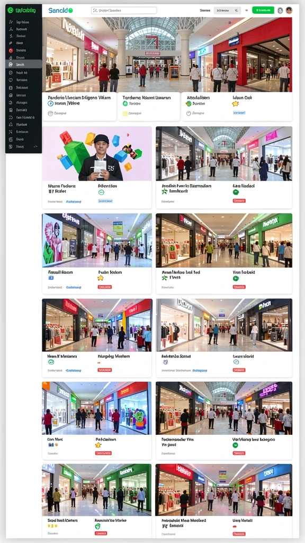Click the yellow star icon in the top-right info card
This screenshot has width=305, height=543.
(x=236, y=103)
